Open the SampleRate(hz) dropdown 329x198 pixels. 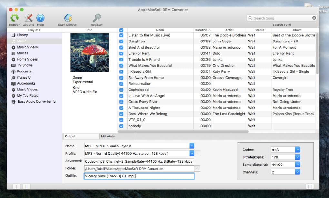point(297,165)
